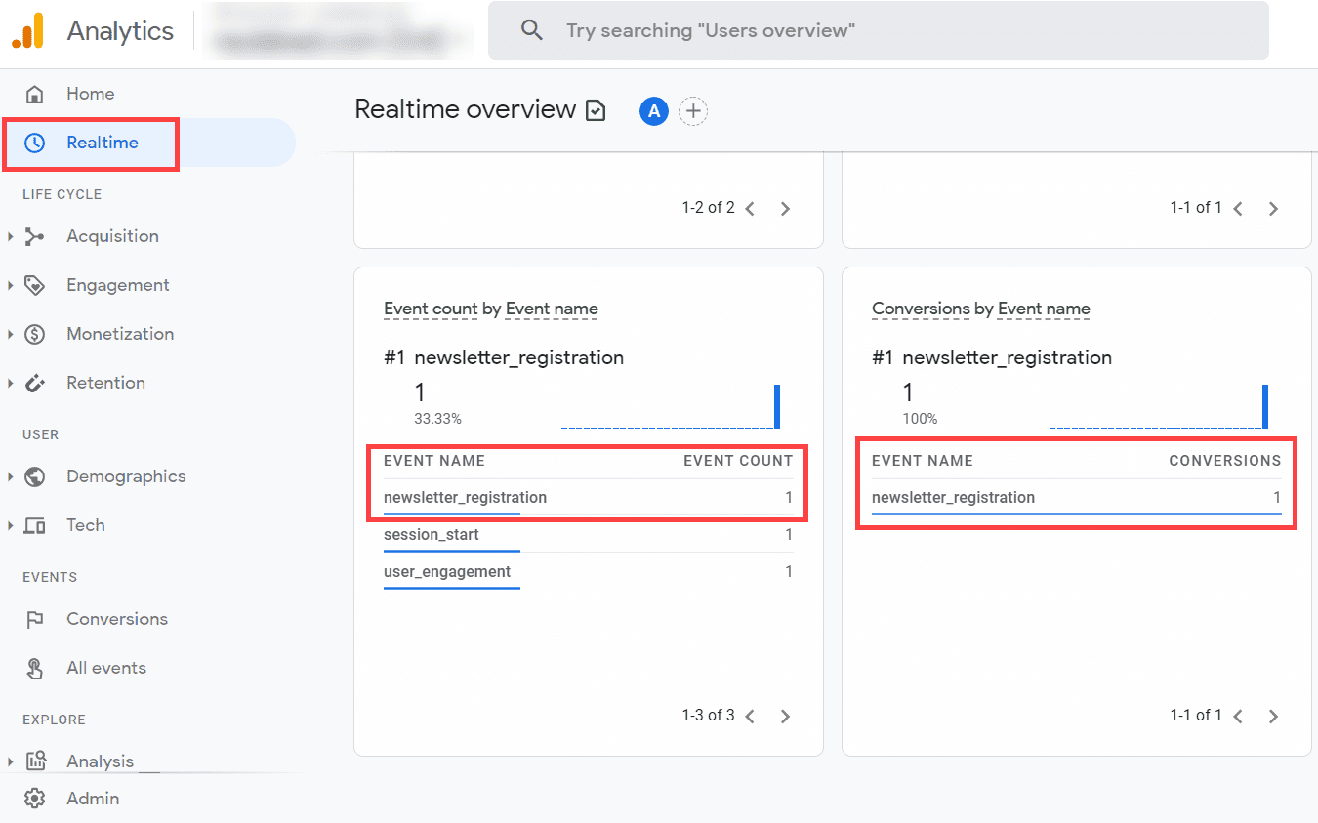The image size is (1318, 823).
Task: Open Conversions in the sidebar
Action: (117, 619)
